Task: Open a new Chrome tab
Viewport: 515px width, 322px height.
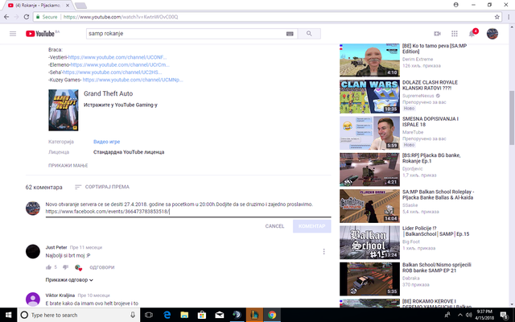Action: 80,6
